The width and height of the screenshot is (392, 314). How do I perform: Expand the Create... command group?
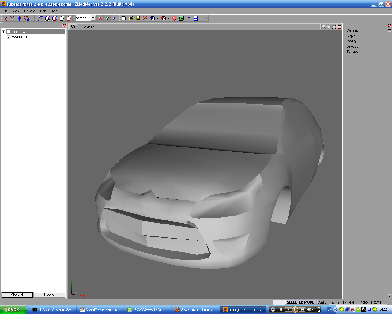[353, 31]
